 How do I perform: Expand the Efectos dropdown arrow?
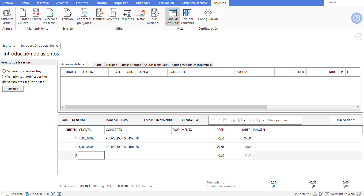pyautogui.click(x=140, y=23)
